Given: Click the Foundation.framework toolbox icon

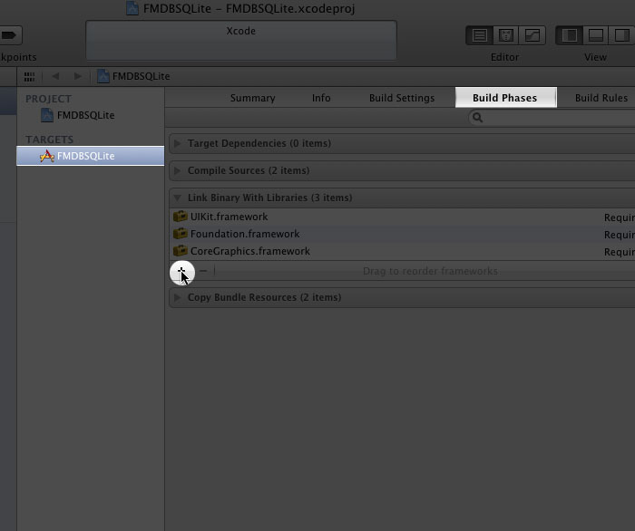Looking at the screenshot, I should click(181, 234).
